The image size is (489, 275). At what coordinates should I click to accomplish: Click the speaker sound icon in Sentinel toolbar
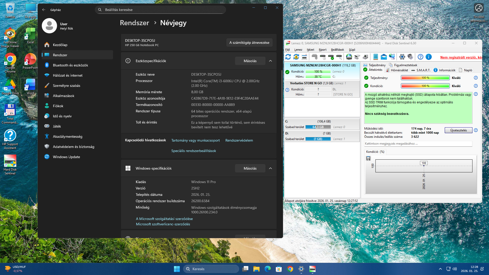[410, 57]
